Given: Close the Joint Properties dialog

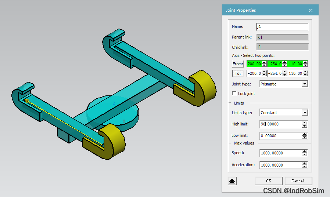Looking at the screenshot, I should coord(311,10).
